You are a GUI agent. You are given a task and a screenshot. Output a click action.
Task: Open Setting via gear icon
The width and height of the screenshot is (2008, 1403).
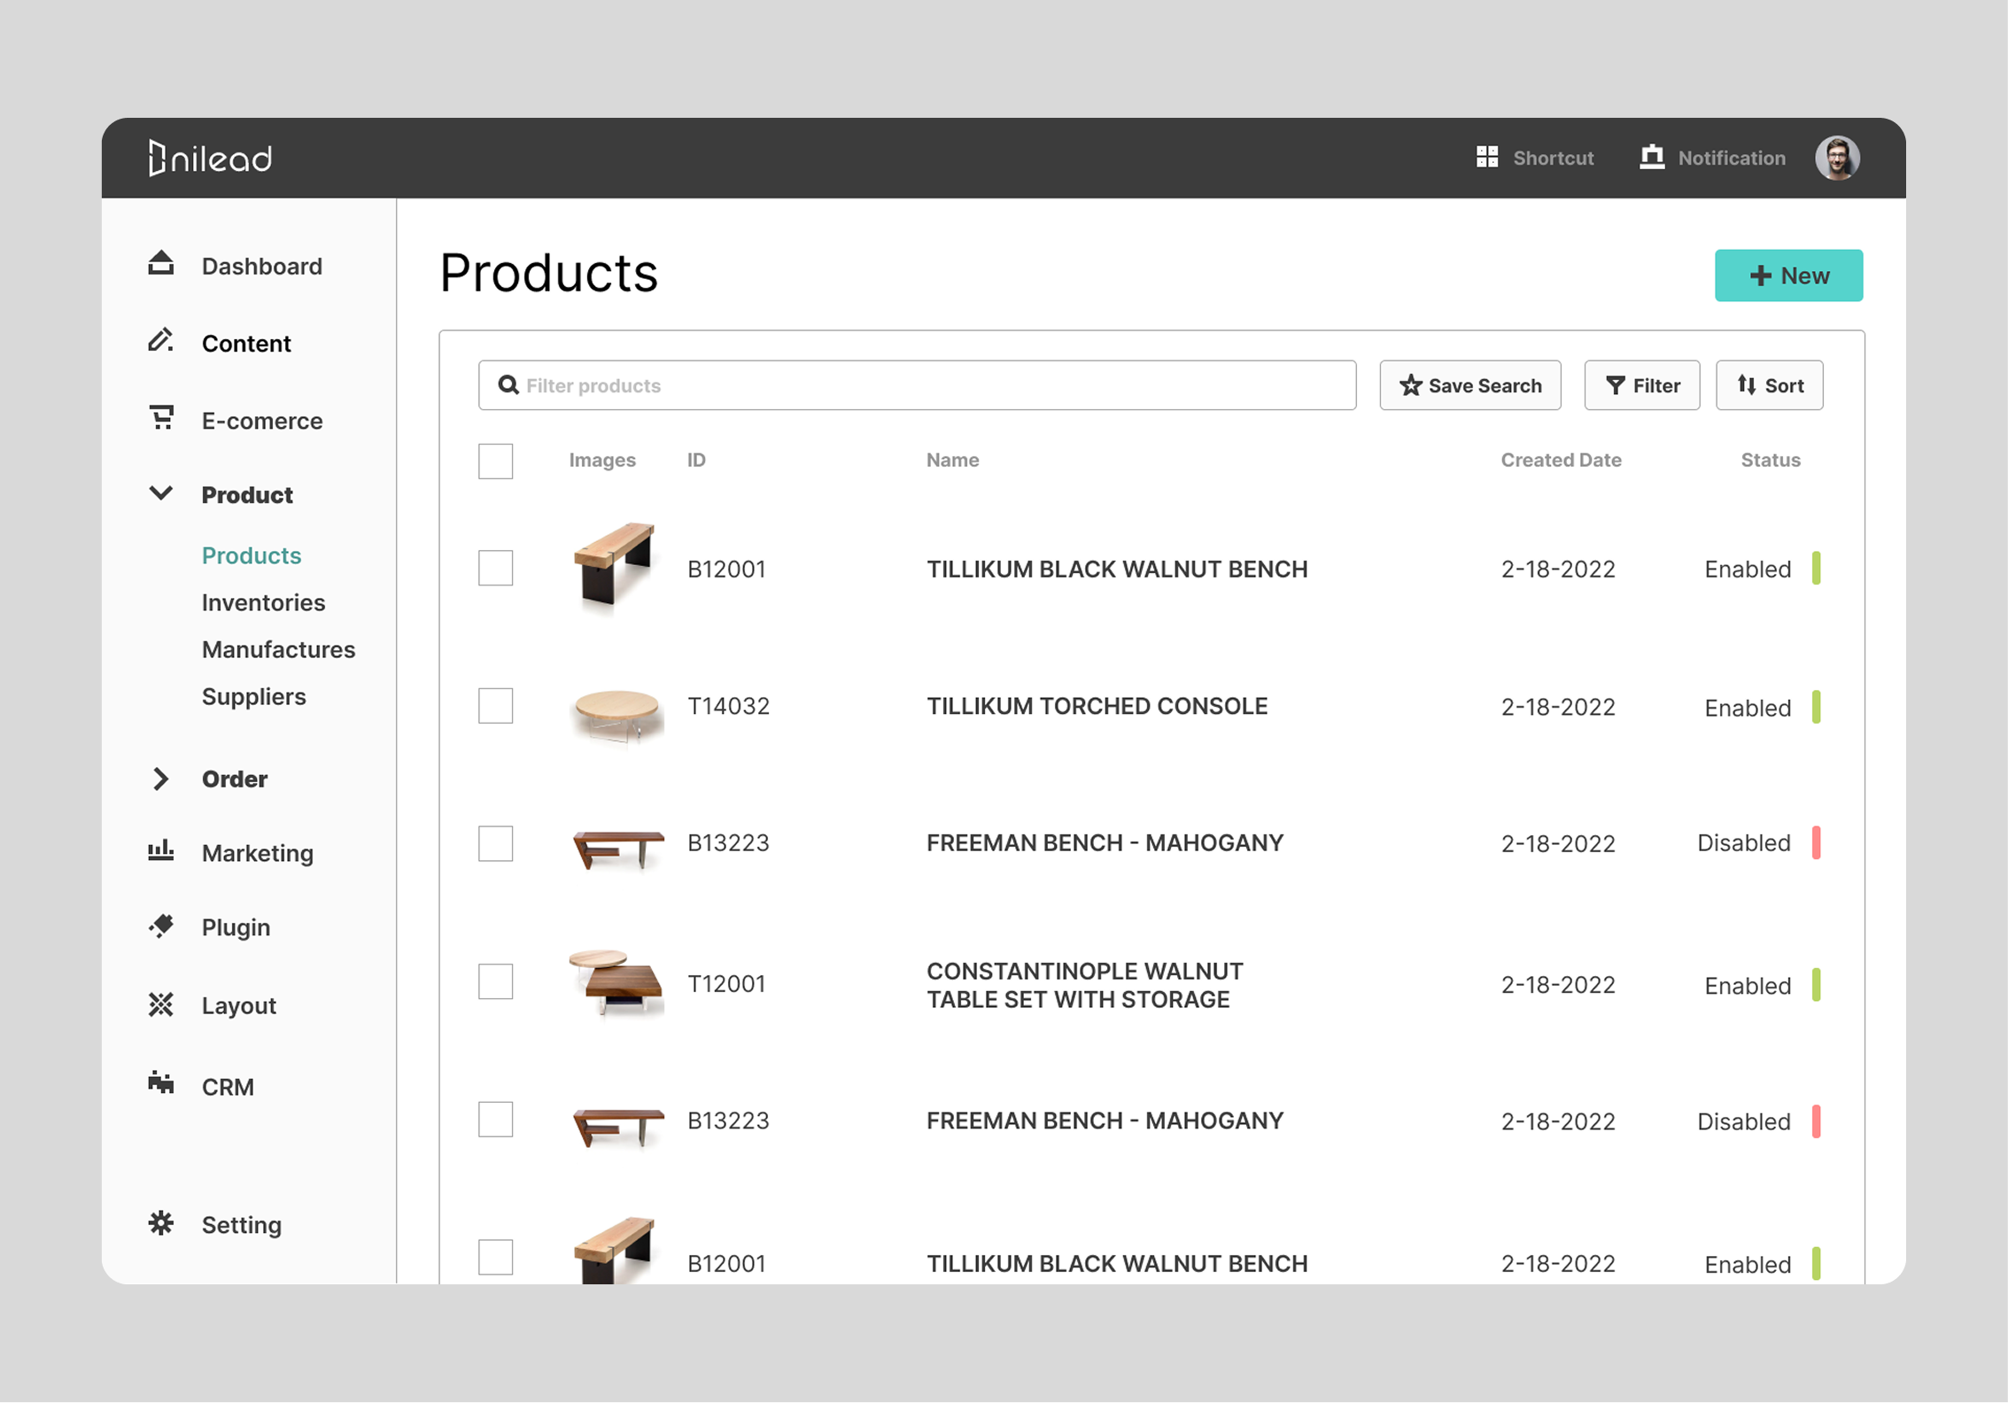click(160, 1223)
